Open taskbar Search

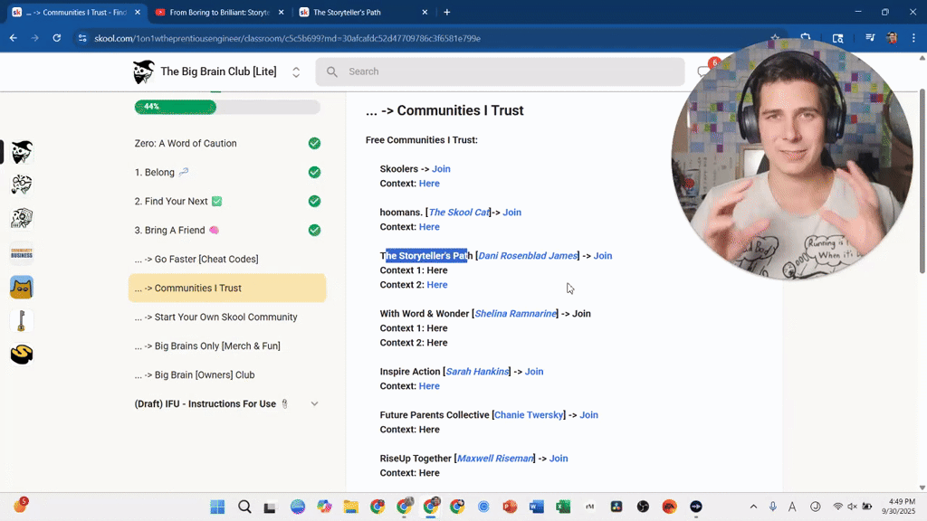pyautogui.click(x=244, y=507)
